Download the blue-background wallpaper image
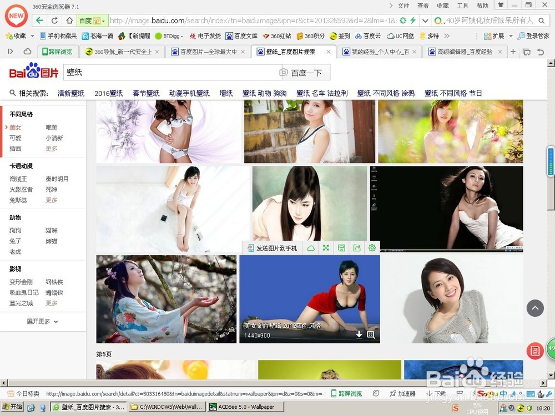 (359, 334)
